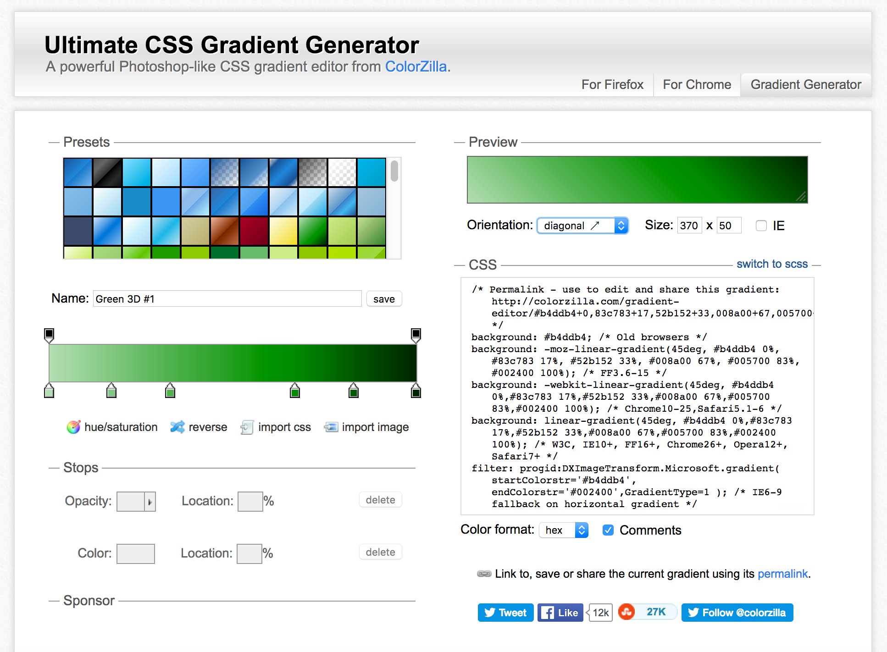Select the hue/saturation icon below the gradient editor
The image size is (887, 652).
[74, 427]
